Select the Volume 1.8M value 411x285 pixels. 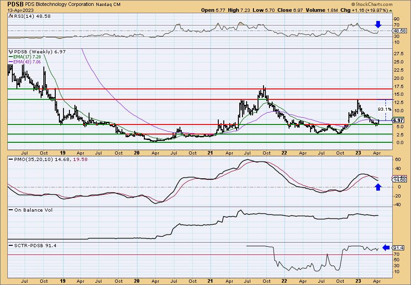pos(322,10)
